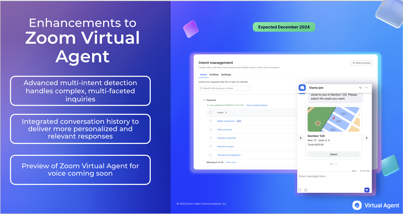Tick the Stop payment checkbox
Image resolution: width=403 pixels, height=214 pixels.
tap(211, 130)
